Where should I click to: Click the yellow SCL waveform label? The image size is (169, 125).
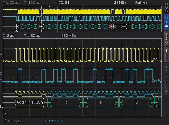(x=156, y=60)
